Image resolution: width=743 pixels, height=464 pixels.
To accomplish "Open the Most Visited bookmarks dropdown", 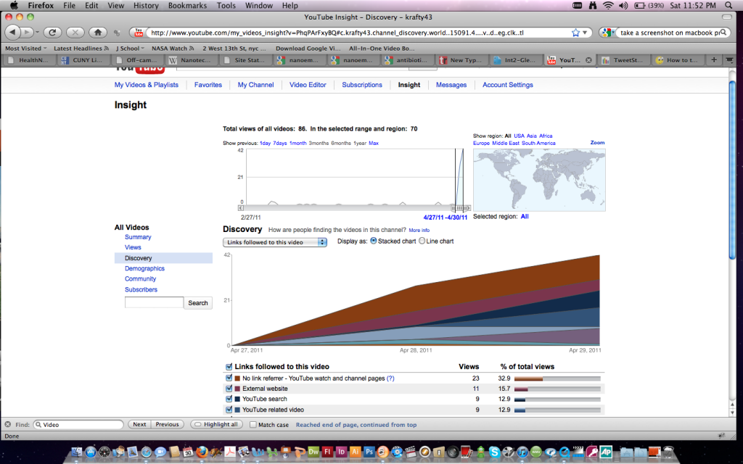I will click(x=25, y=49).
